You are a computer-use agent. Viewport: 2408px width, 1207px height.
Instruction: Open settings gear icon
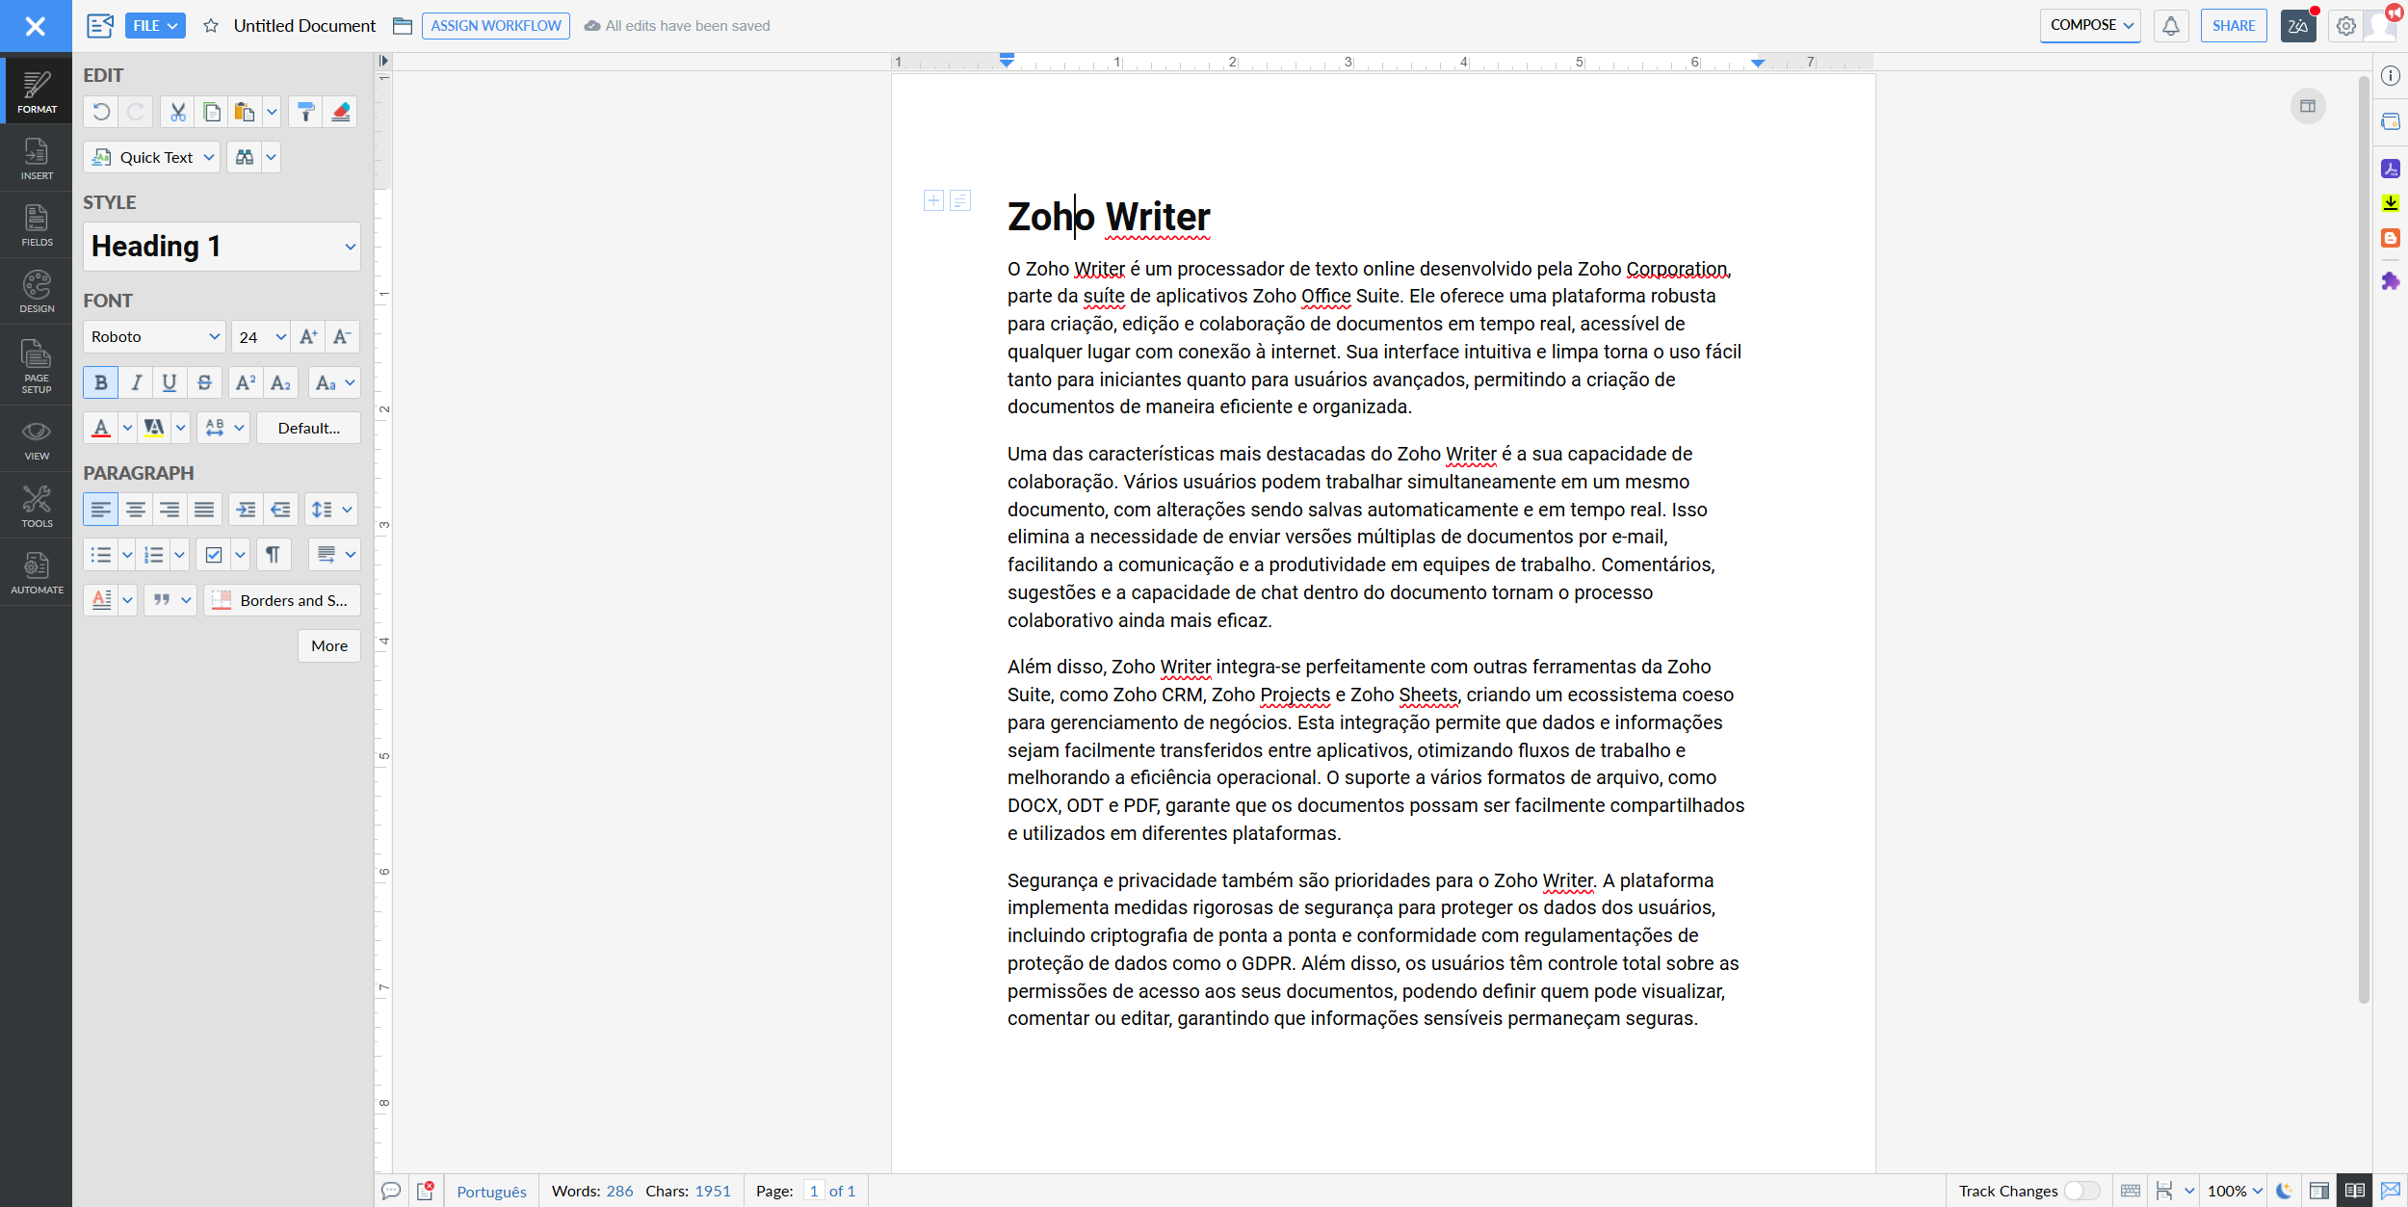point(2346,26)
